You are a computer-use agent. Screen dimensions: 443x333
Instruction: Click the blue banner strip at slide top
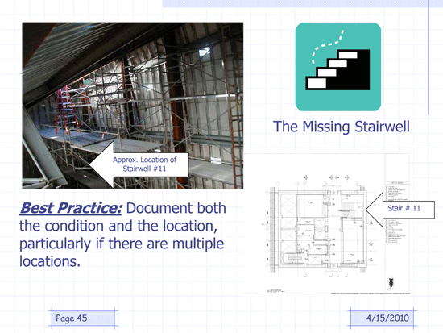pyautogui.click(x=296, y=3)
